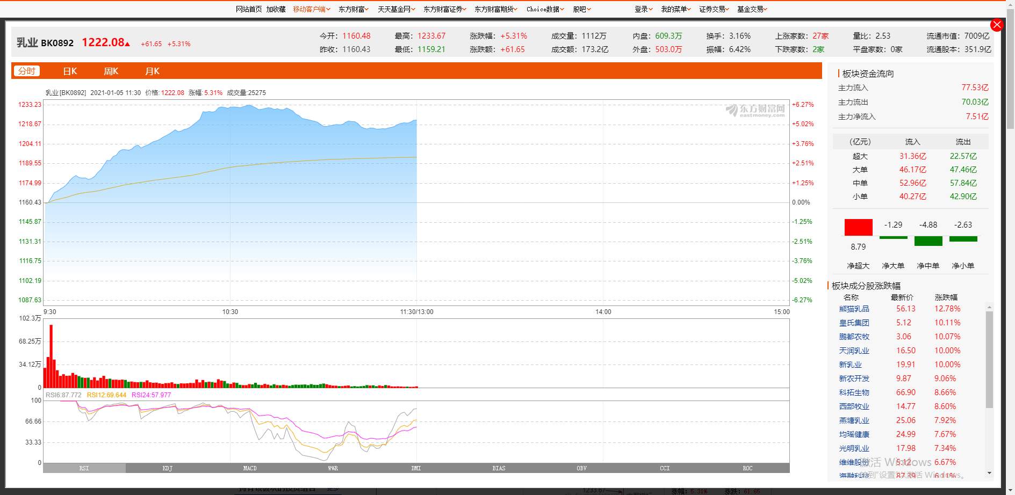Close the chart popup with red X
The image size is (1015, 495).
[x=997, y=25]
